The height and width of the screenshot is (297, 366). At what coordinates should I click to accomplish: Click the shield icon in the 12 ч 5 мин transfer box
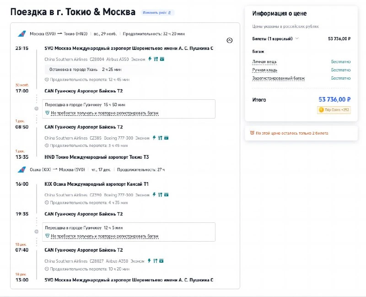click(47, 236)
